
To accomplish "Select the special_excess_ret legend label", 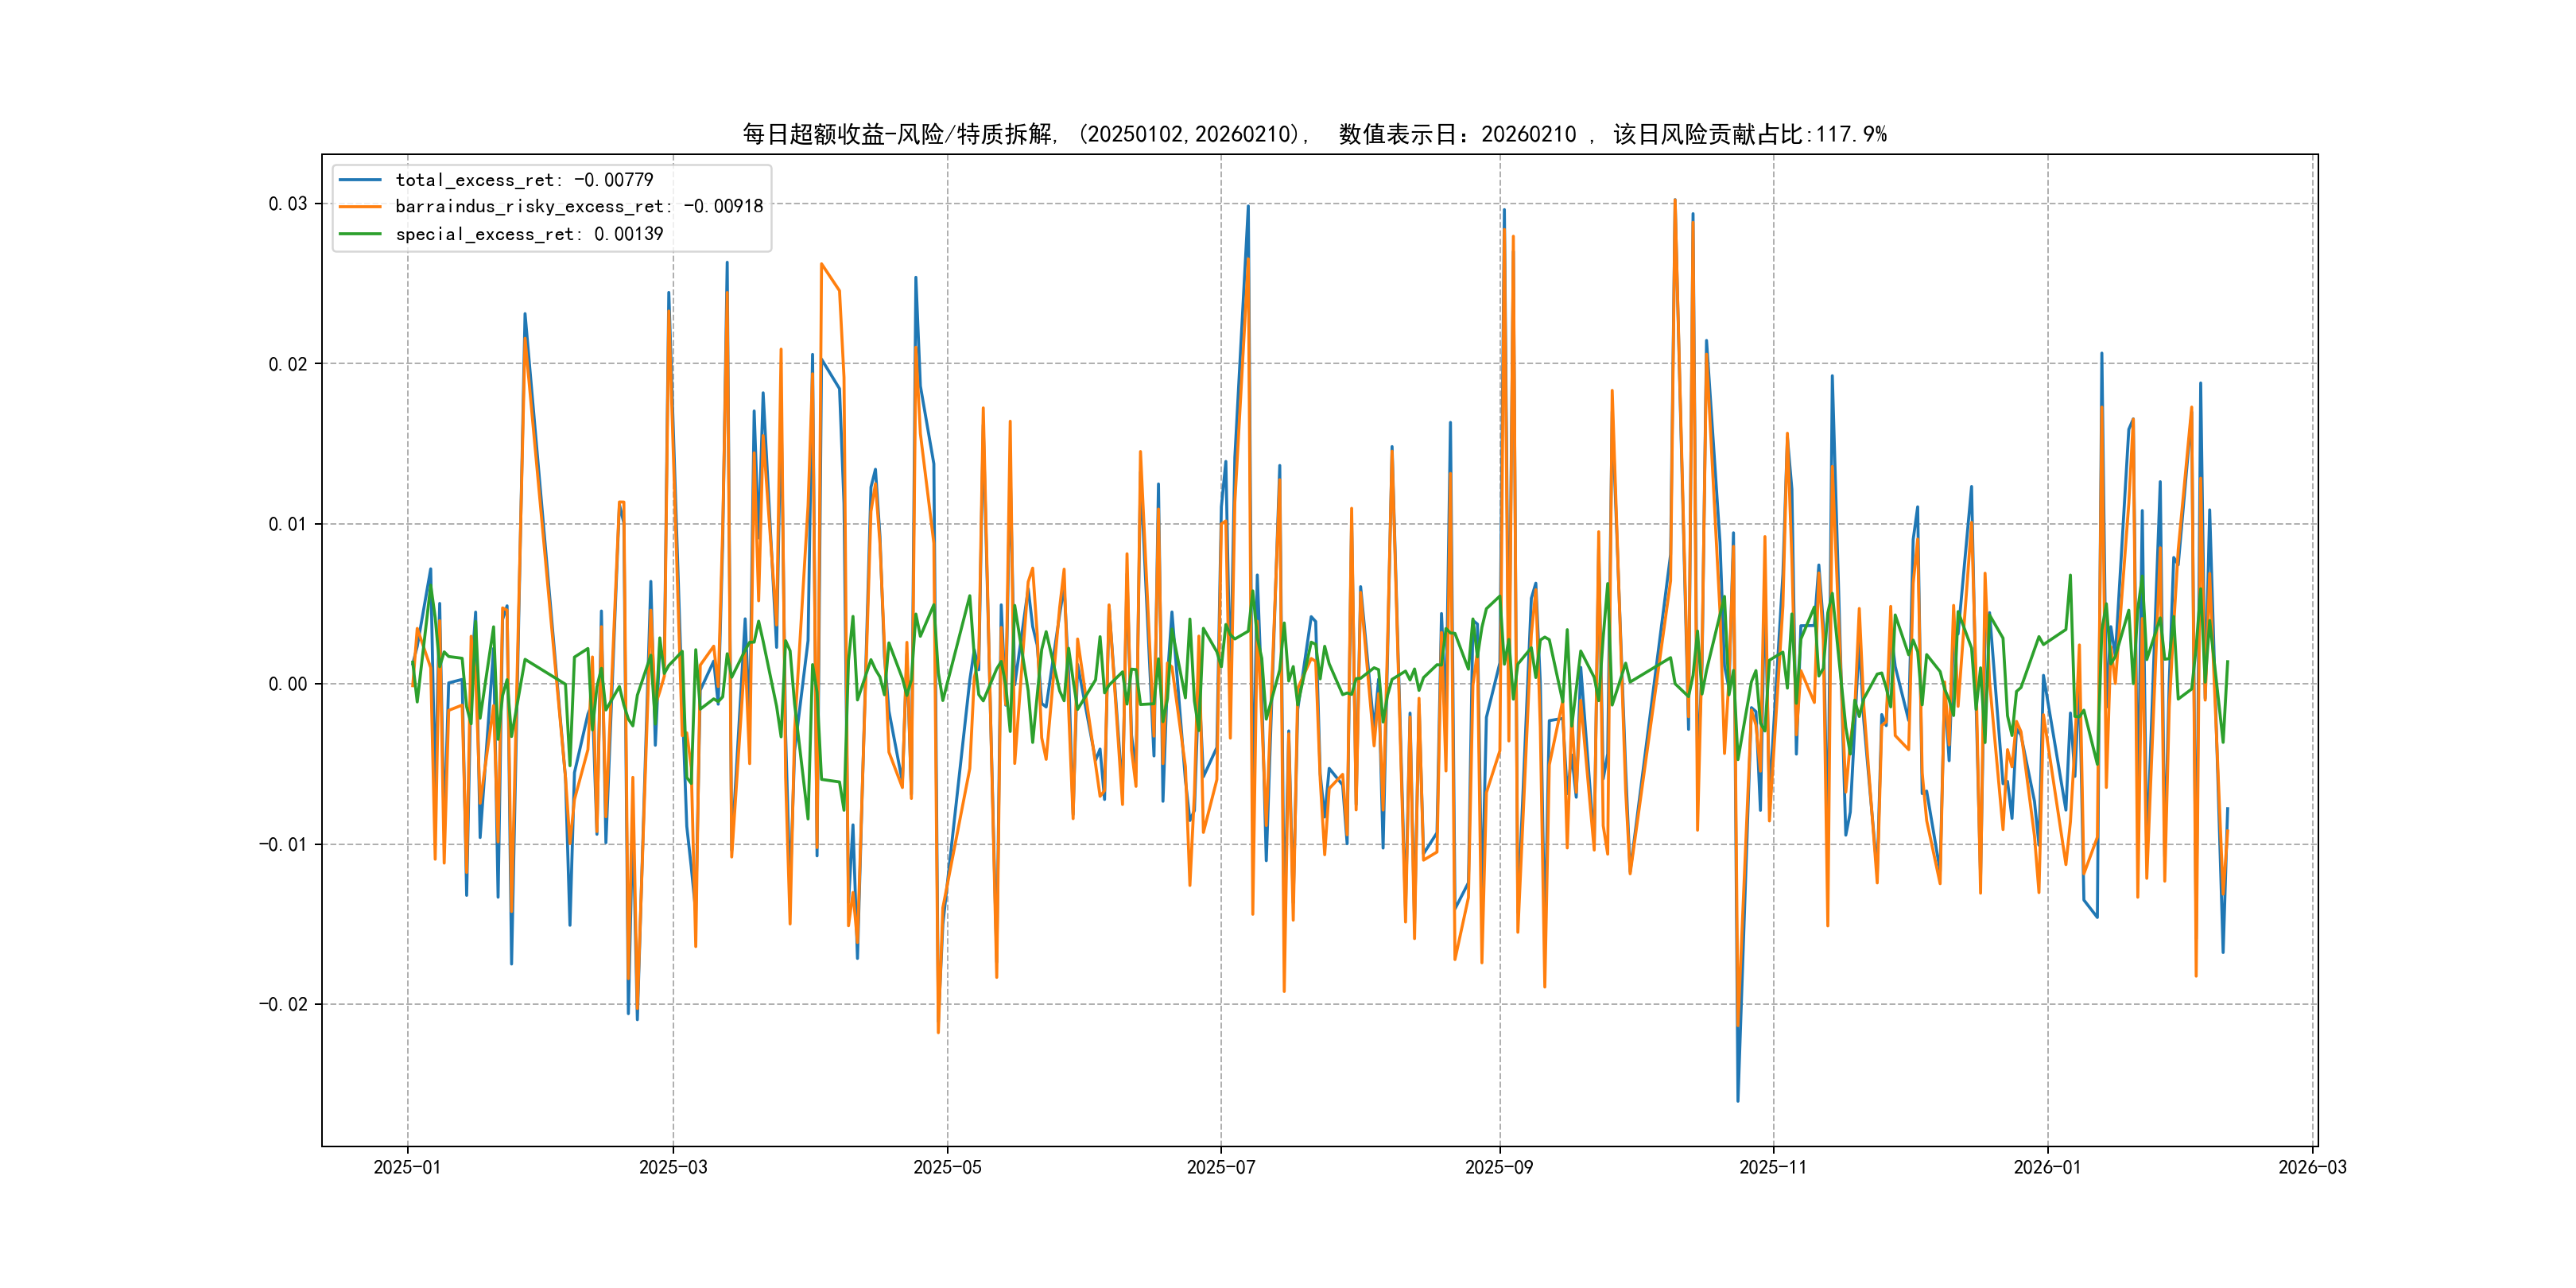I will coord(529,234).
